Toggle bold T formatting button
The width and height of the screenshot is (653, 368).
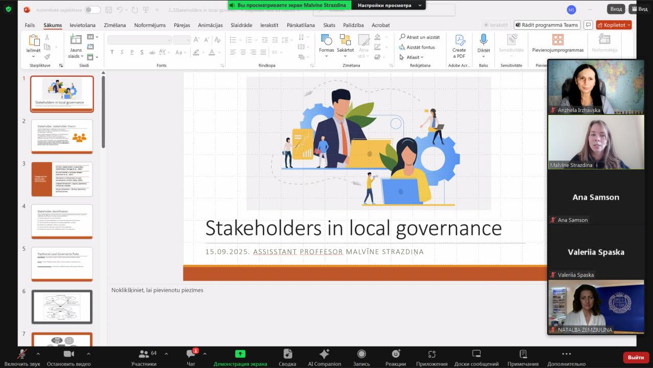[x=112, y=52]
